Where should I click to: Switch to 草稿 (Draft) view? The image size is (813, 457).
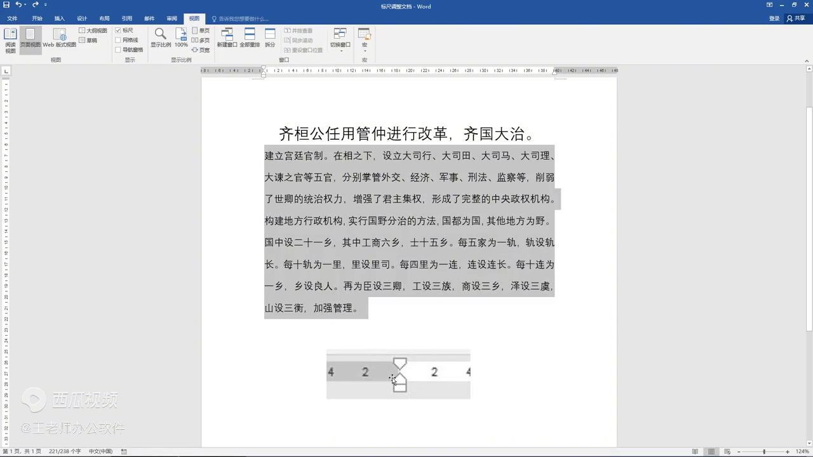[x=88, y=40]
